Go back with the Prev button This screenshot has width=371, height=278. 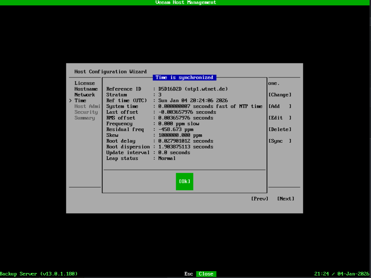[259, 199]
